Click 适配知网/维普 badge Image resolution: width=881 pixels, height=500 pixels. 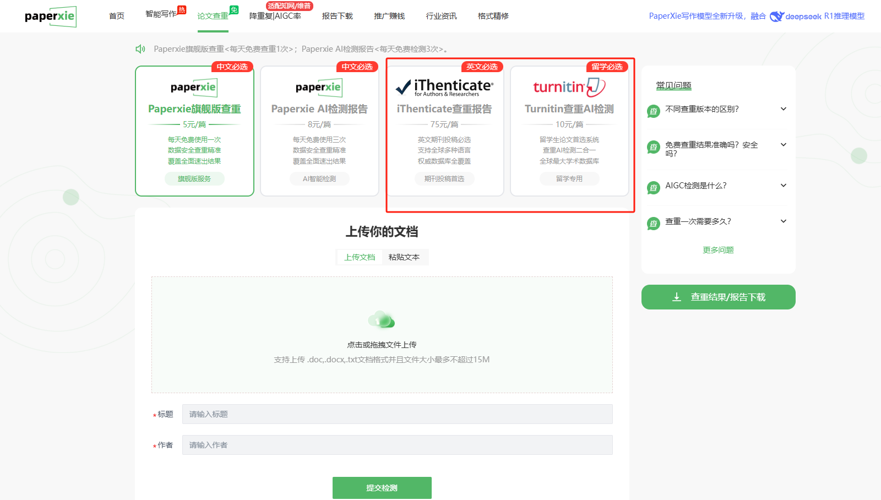290,6
